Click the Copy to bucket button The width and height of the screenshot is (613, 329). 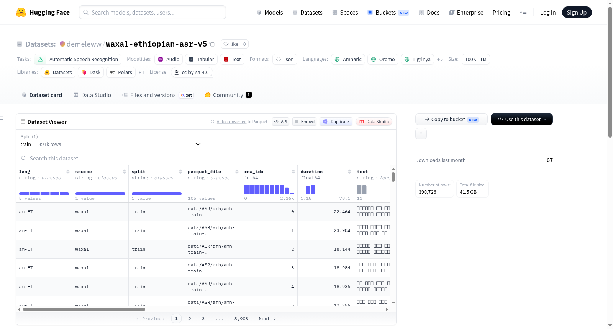point(451,119)
